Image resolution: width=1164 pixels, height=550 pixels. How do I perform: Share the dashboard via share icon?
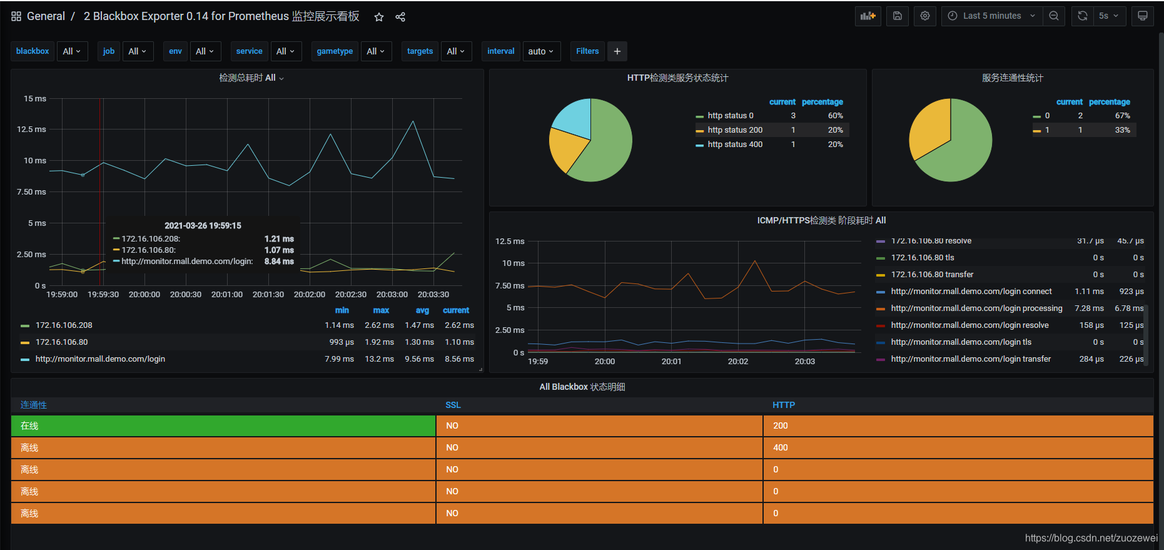pos(400,17)
